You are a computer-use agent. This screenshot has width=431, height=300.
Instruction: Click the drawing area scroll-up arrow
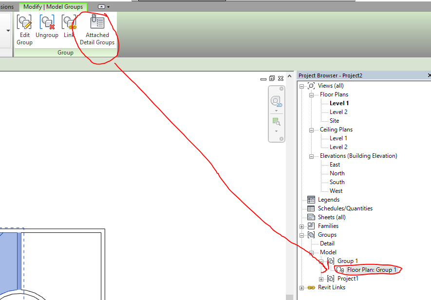coord(289,76)
